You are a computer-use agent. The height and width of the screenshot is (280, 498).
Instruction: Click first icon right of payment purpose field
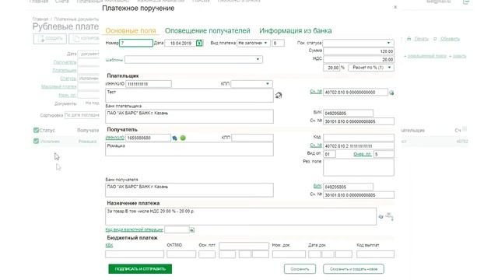381,216
